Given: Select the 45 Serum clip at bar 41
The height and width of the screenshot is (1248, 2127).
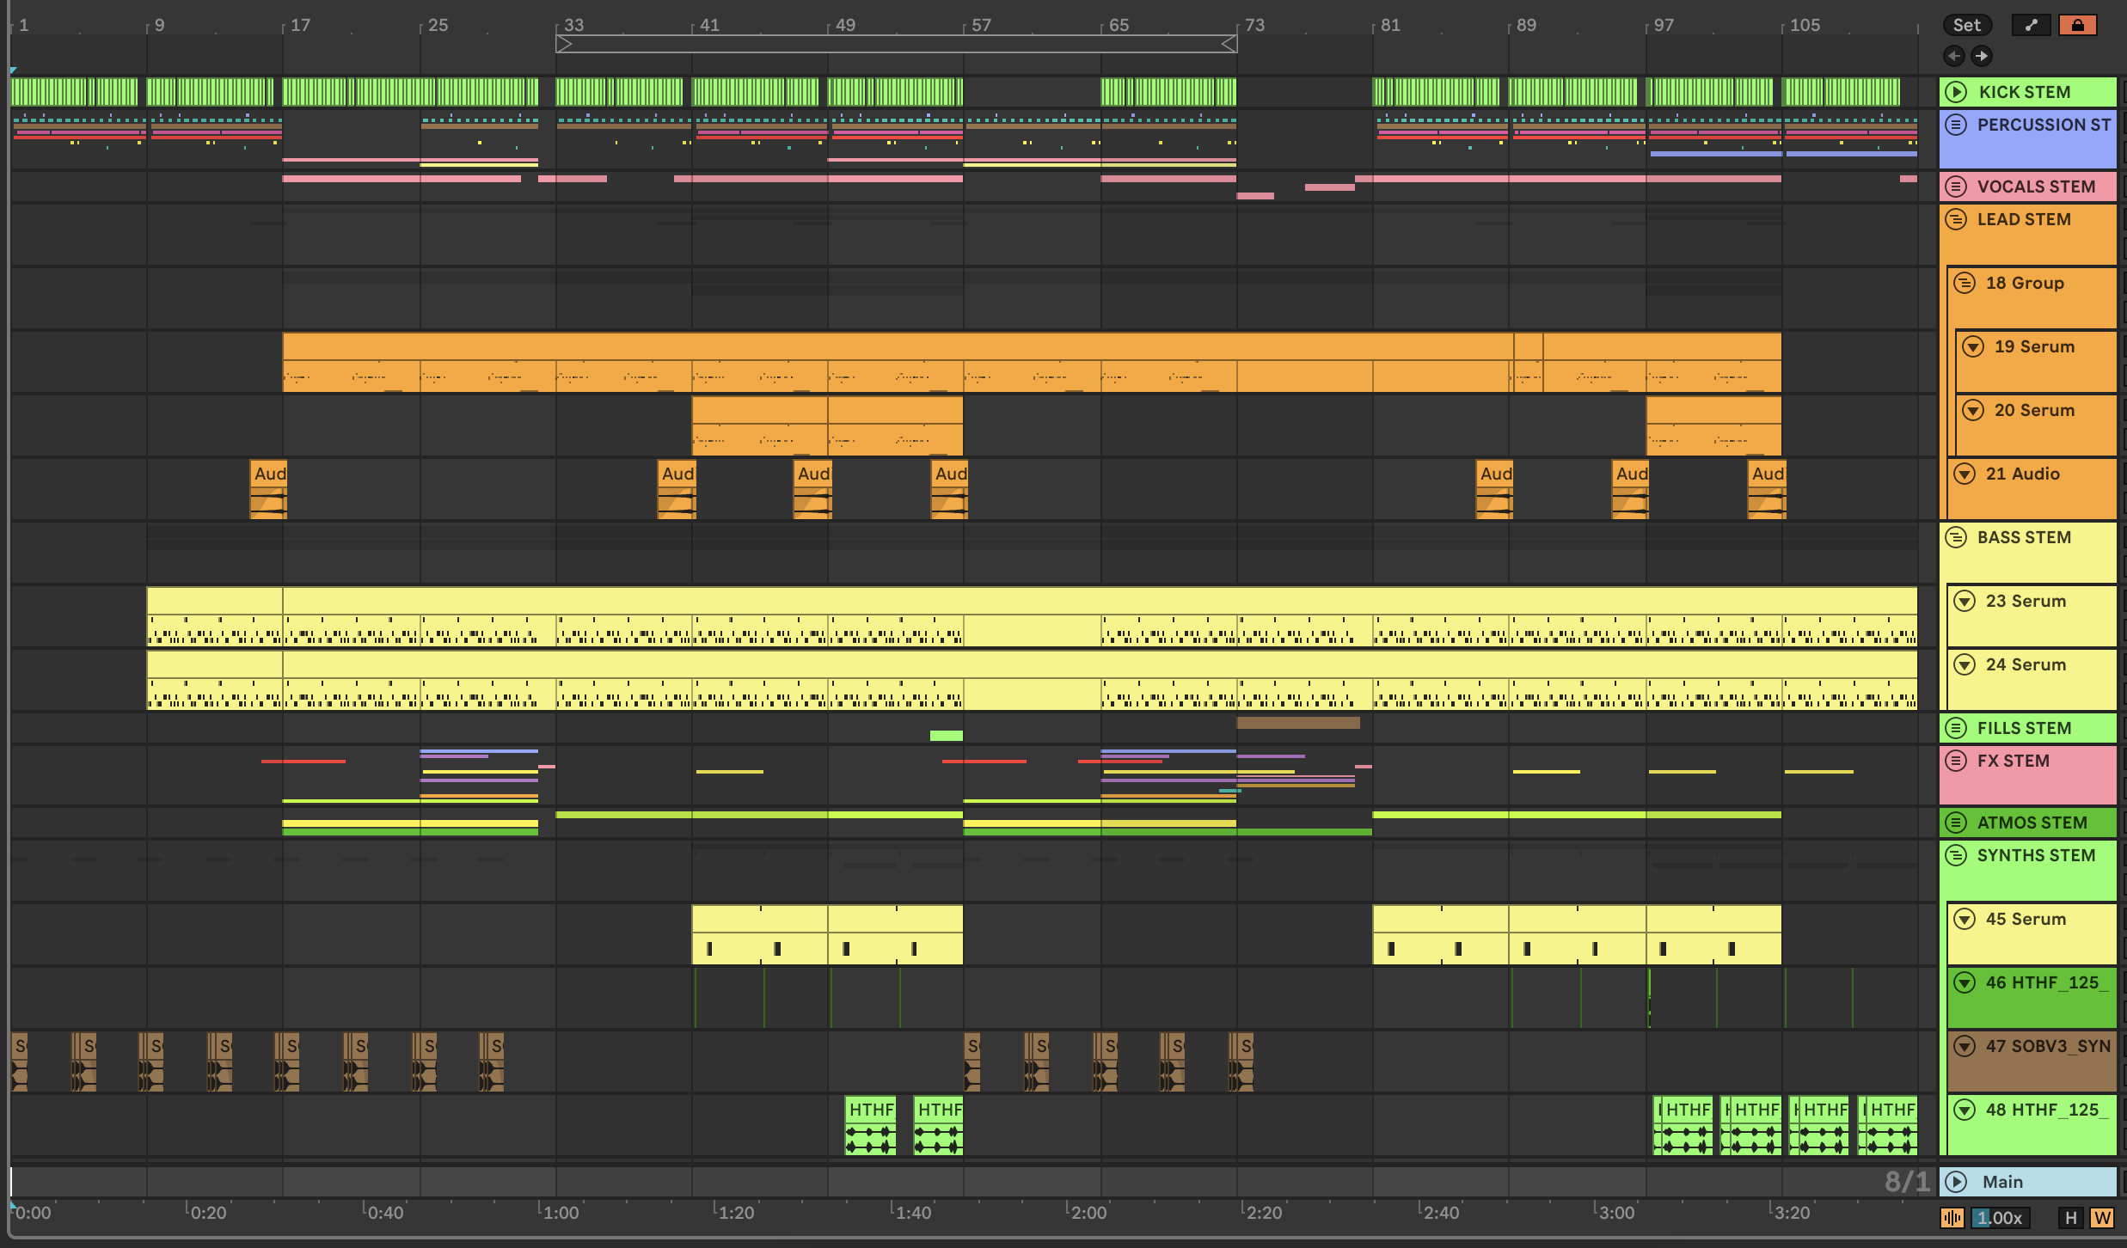Looking at the screenshot, I should click(760, 934).
